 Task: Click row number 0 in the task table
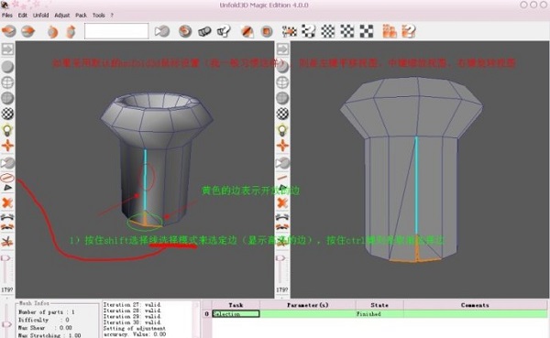(207, 314)
